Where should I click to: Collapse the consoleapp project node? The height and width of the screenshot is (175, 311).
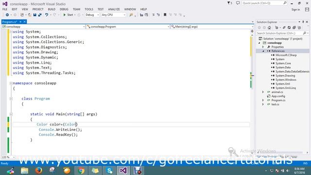[x=259, y=43]
